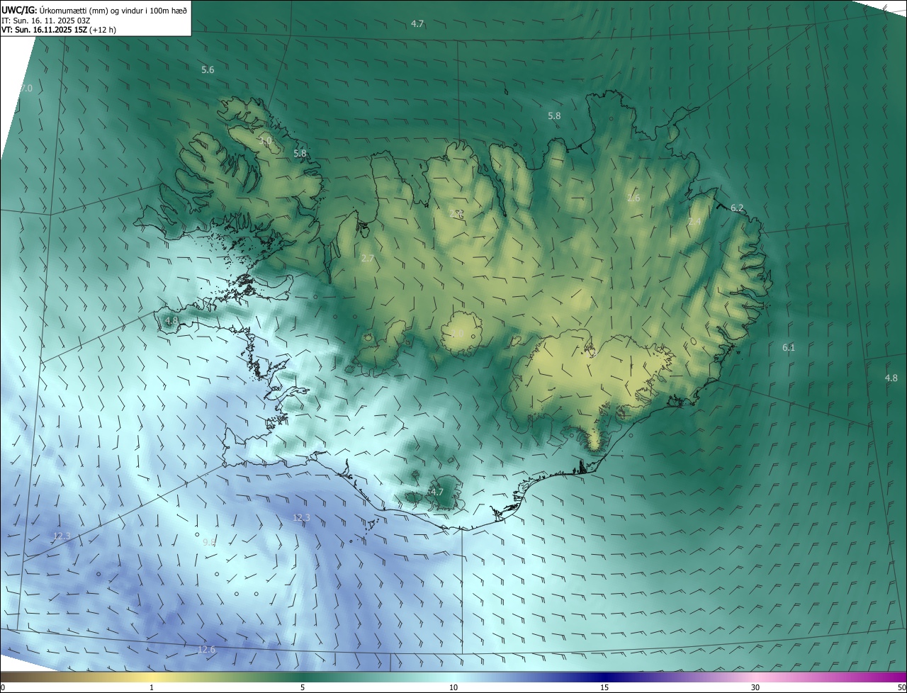Select the 10 tick on color scale
This screenshot has width=907, height=693.
point(453,687)
